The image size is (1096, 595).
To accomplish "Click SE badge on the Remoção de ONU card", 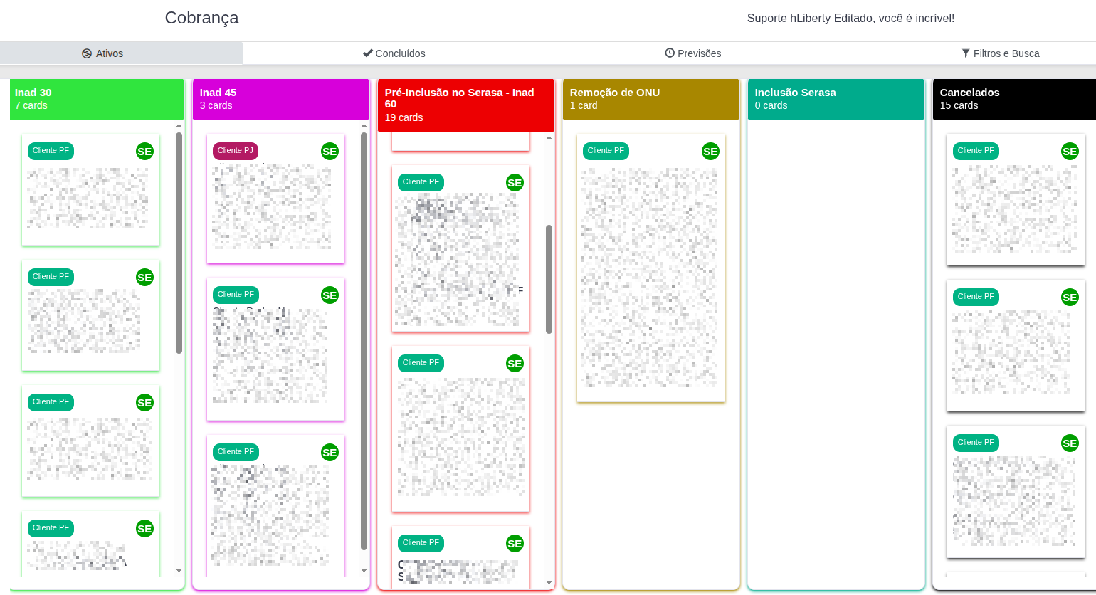I will (x=710, y=151).
